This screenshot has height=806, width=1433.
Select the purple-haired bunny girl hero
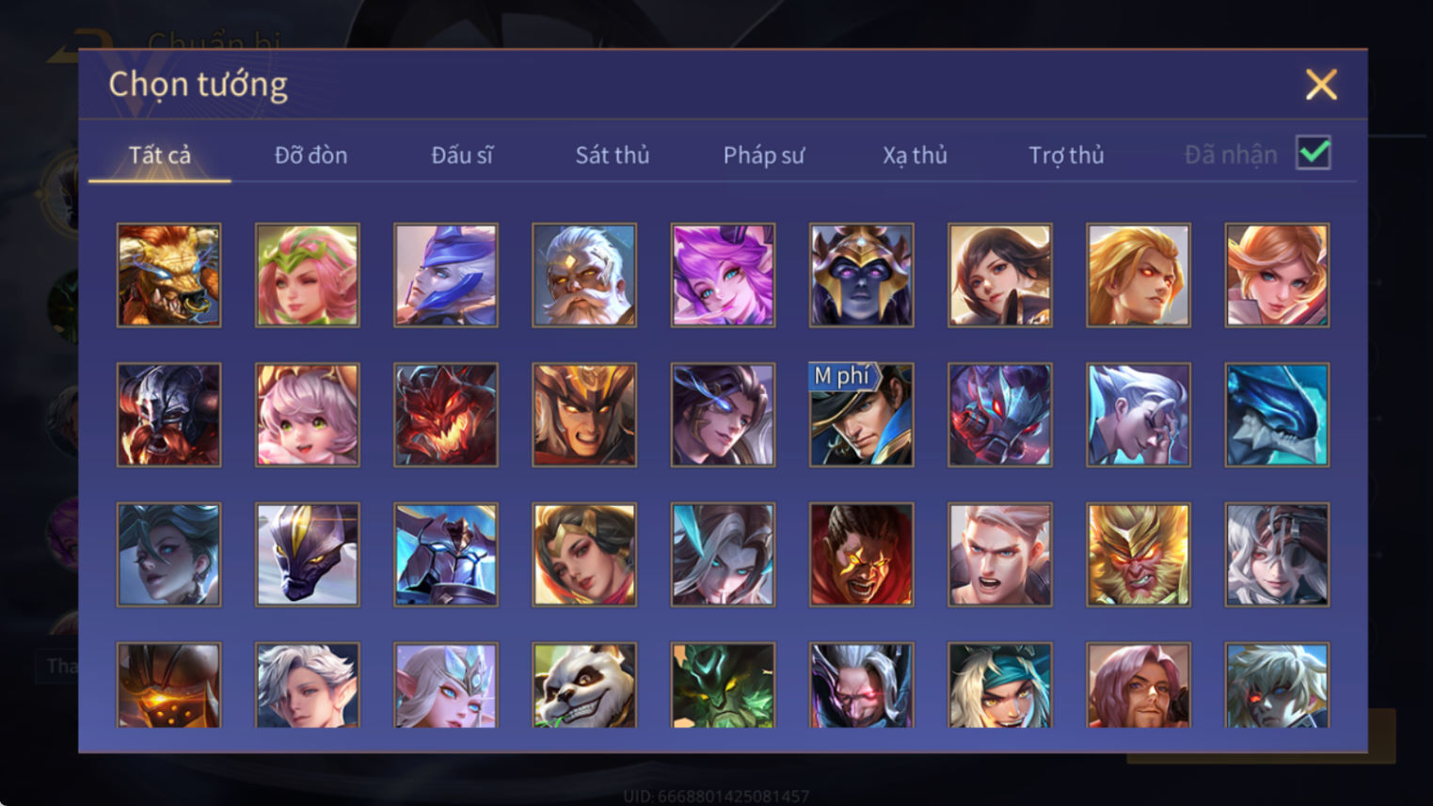[723, 276]
